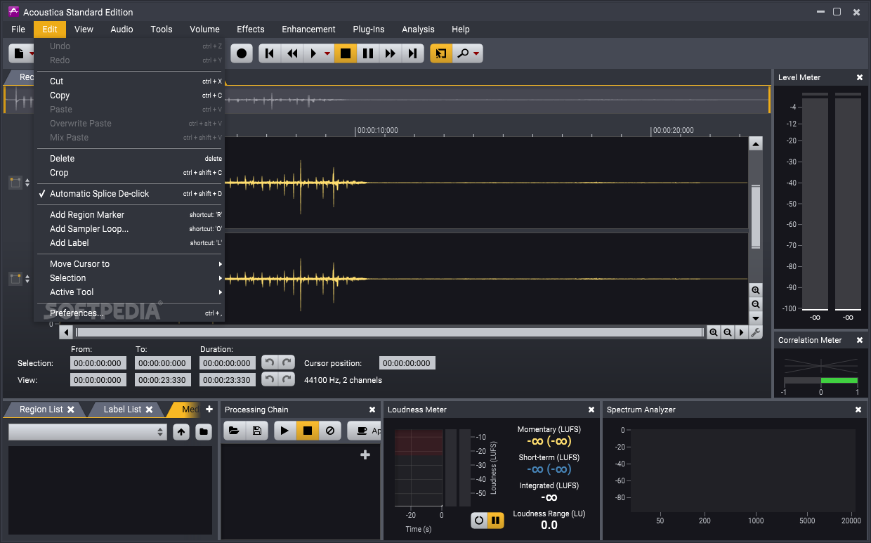Screen dimensions: 871x543
Task: Click the fast forward button
Action: [390, 53]
